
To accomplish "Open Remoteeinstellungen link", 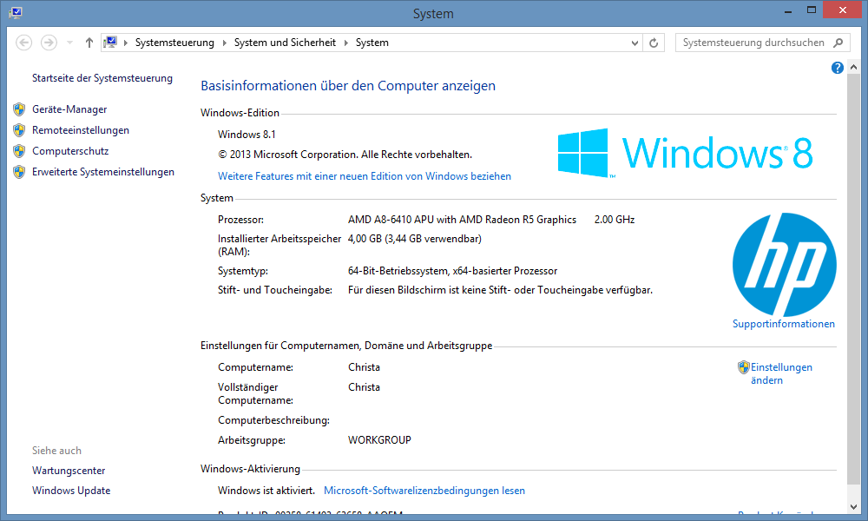I will [80, 130].
